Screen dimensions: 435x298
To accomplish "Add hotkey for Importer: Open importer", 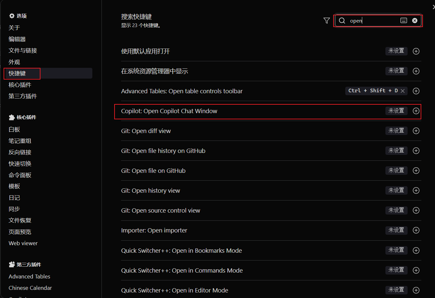I will (x=416, y=230).
